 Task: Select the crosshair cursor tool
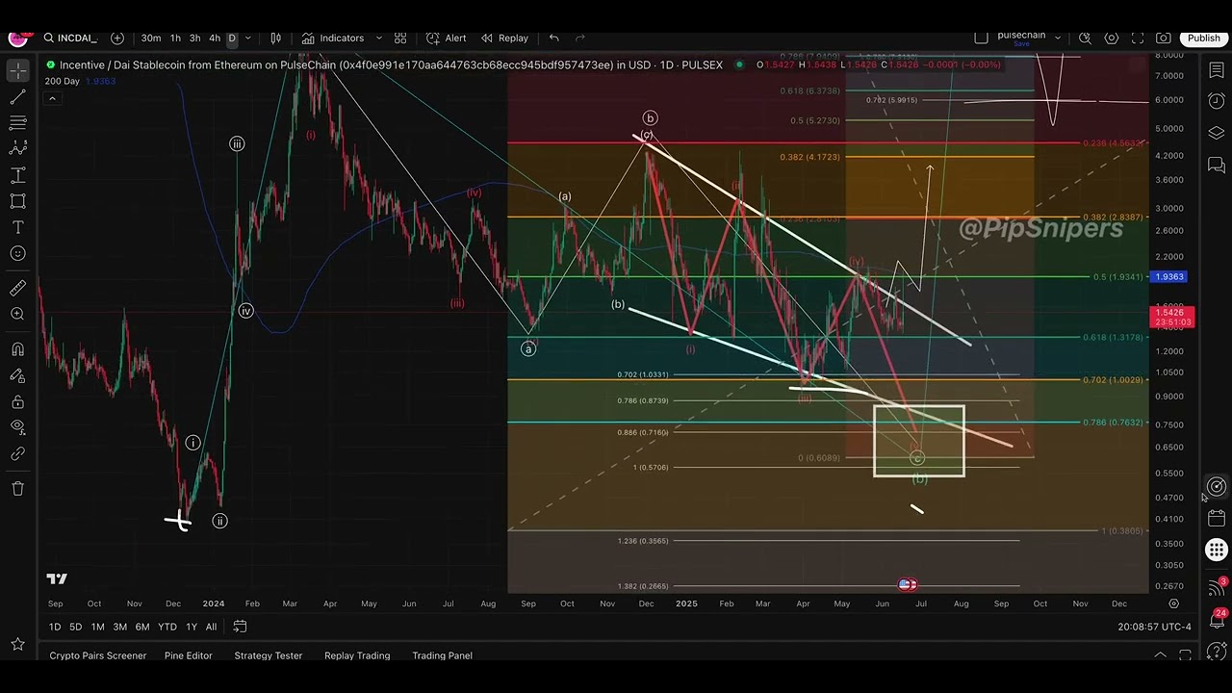(18, 72)
